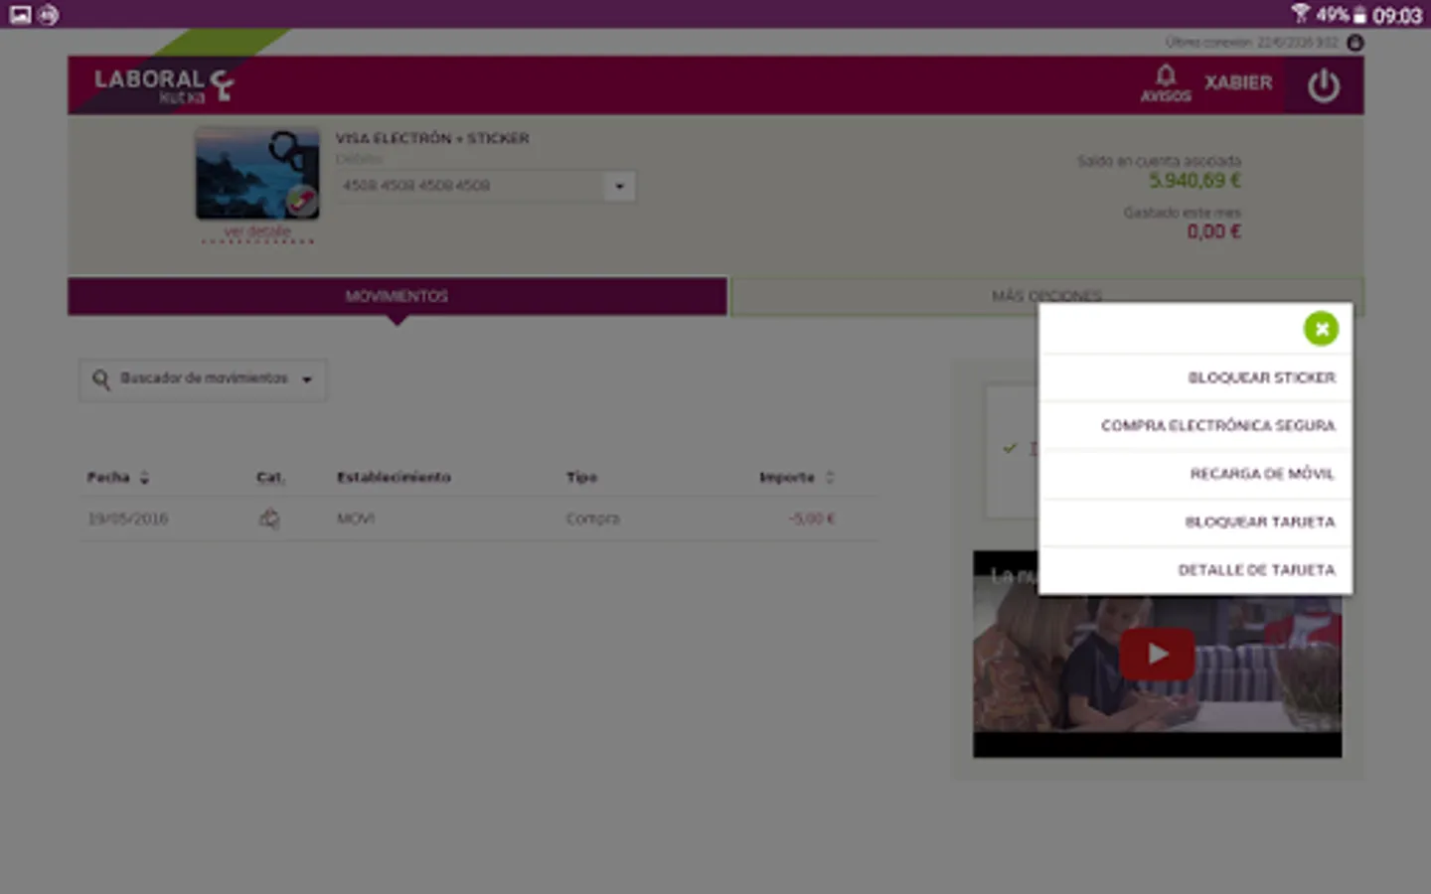
Task: Click the VISA ELECTRÓN + STICKER title
Action: point(432,138)
